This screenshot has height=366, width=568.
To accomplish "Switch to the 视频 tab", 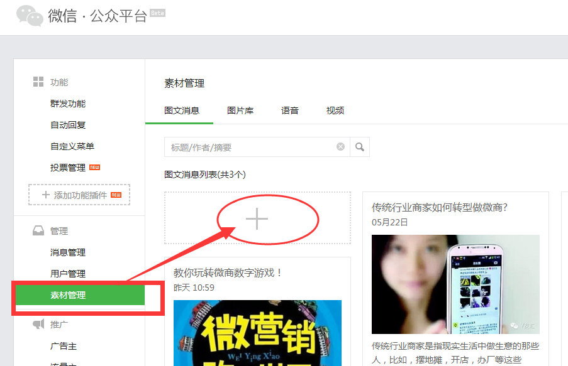I will coord(335,110).
